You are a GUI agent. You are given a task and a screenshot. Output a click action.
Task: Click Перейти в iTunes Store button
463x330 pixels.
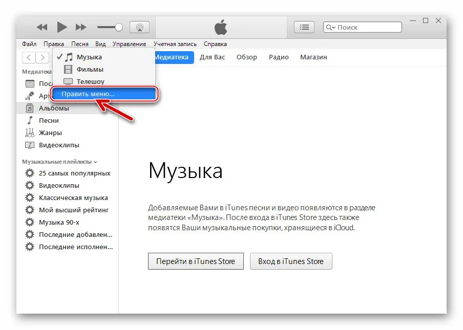click(196, 261)
